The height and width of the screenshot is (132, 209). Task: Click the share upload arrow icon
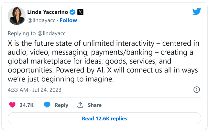80,105
